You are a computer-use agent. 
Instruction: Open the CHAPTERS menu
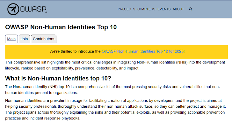[x=146, y=9]
